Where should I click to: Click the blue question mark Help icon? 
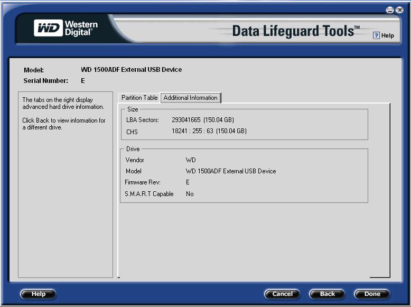[376, 35]
